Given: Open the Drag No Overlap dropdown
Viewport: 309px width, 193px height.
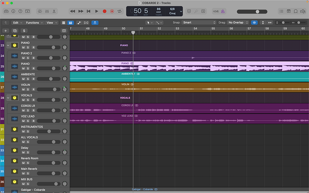Looking at the screenshot, I should coord(238,23).
